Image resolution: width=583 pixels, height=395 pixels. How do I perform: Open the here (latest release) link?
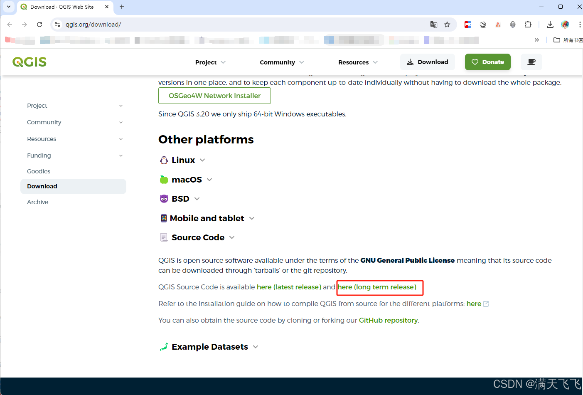(289, 287)
